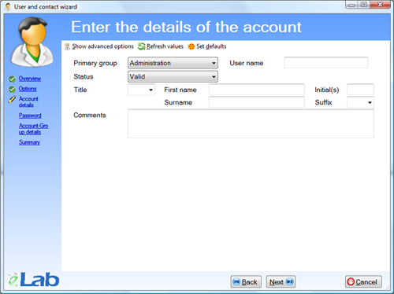The width and height of the screenshot is (394, 294).
Task: Click the wizard icon in title bar
Action: pyautogui.click(x=8, y=6)
